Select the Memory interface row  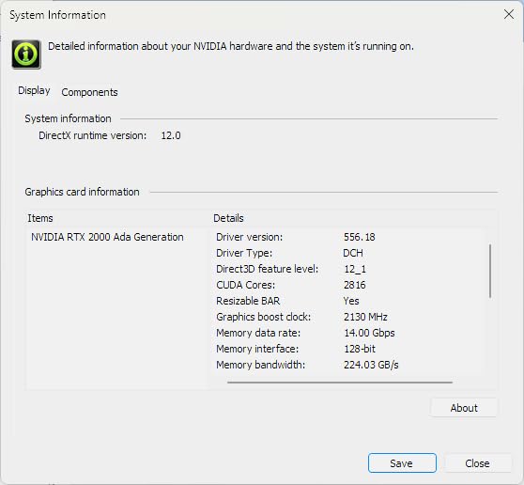(348, 349)
